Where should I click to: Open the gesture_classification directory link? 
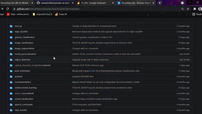(25, 37)
